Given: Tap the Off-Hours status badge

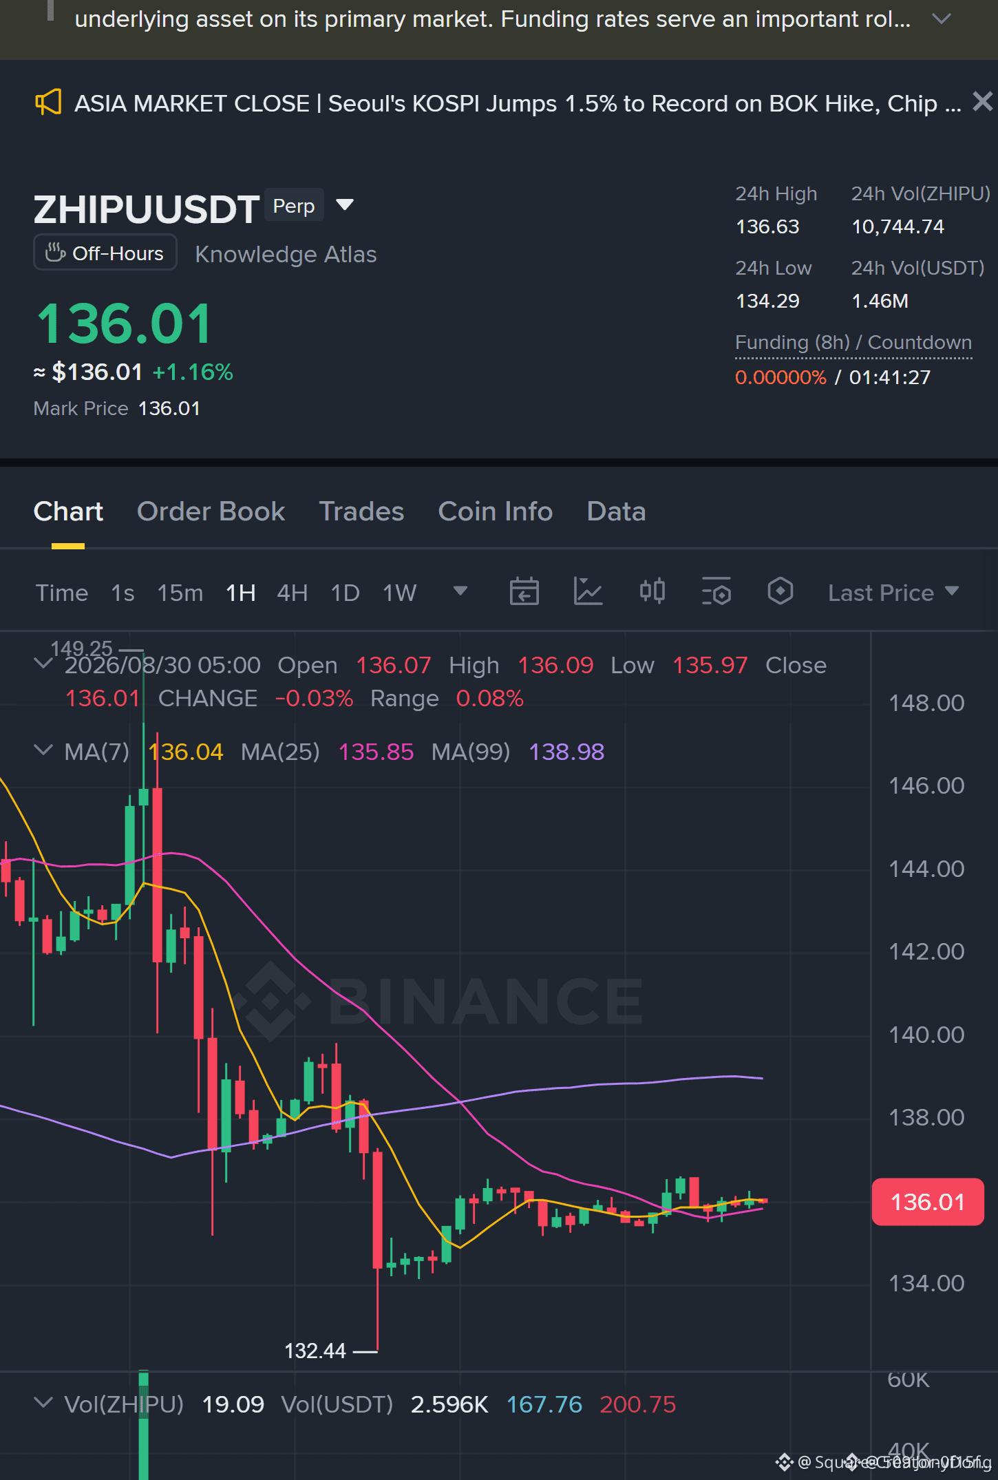Looking at the screenshot, I should point(105,253).
